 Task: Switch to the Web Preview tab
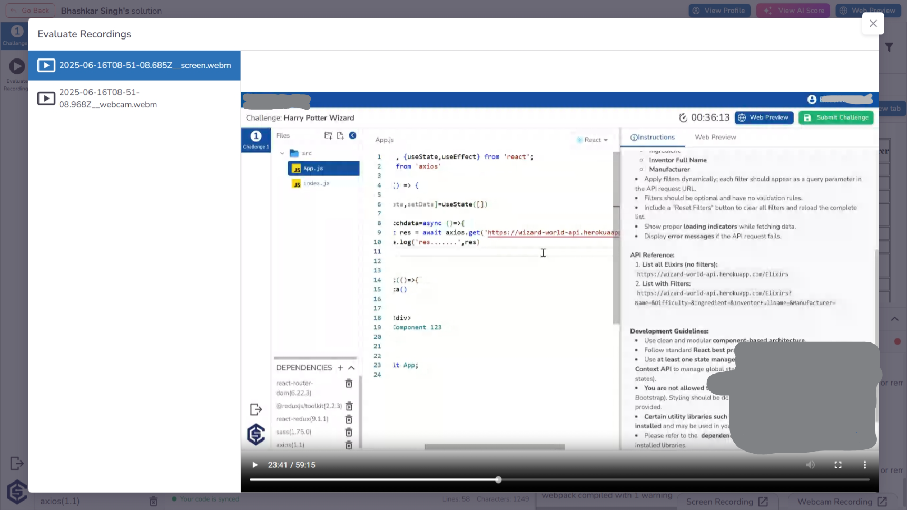click(715, 137)
